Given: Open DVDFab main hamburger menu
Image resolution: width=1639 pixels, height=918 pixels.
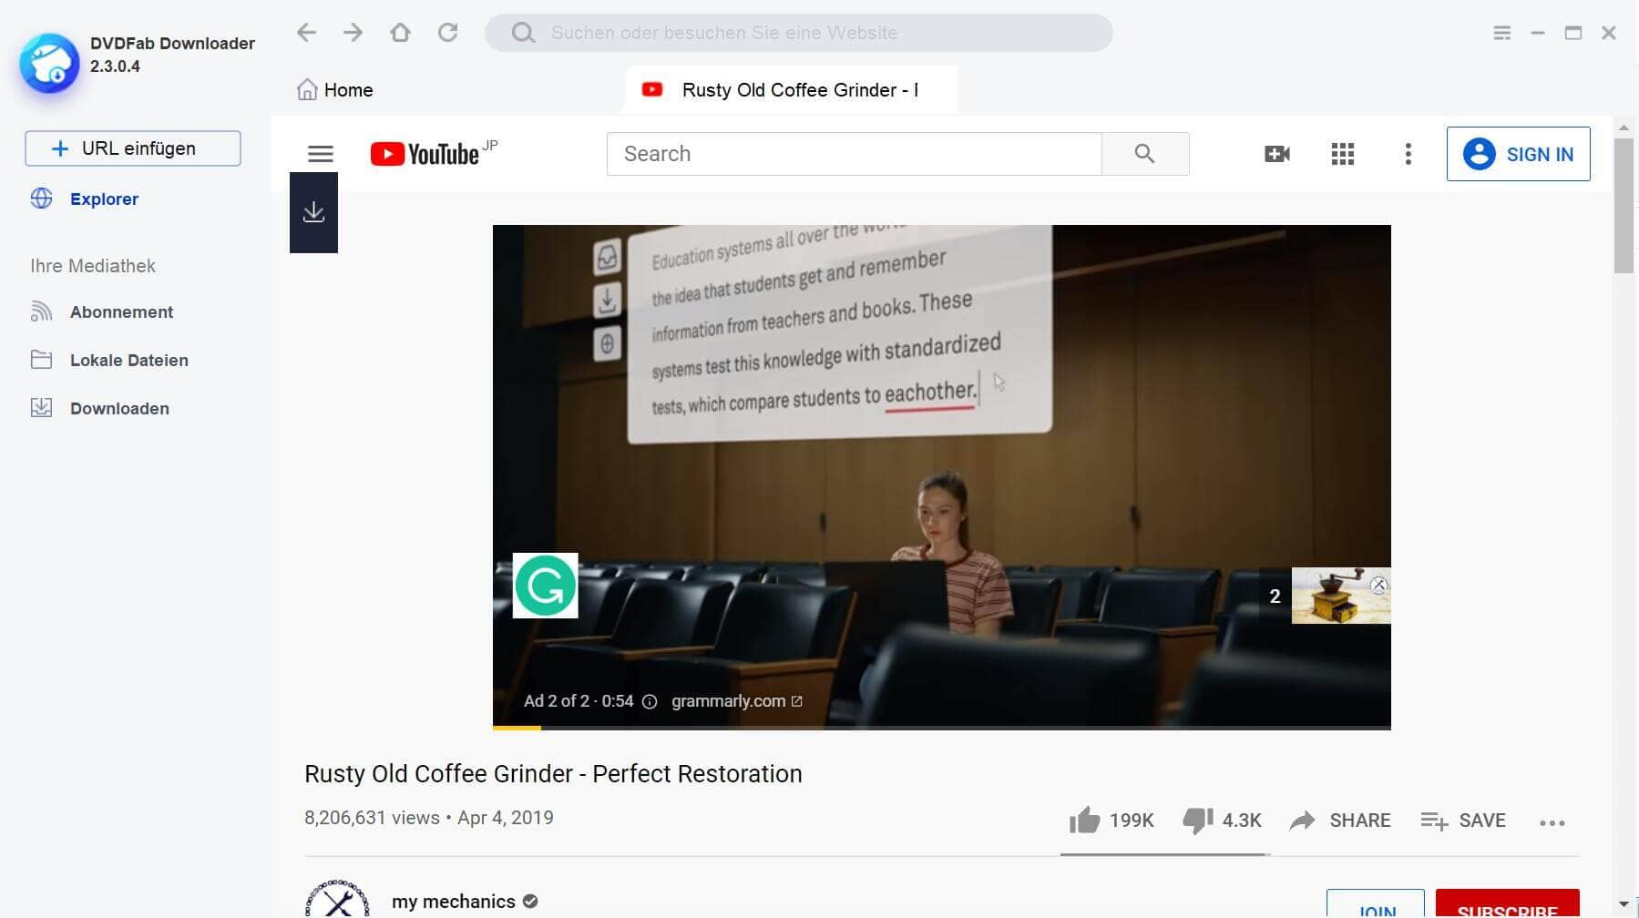Looking at the screenshot, I should 1501,33.
